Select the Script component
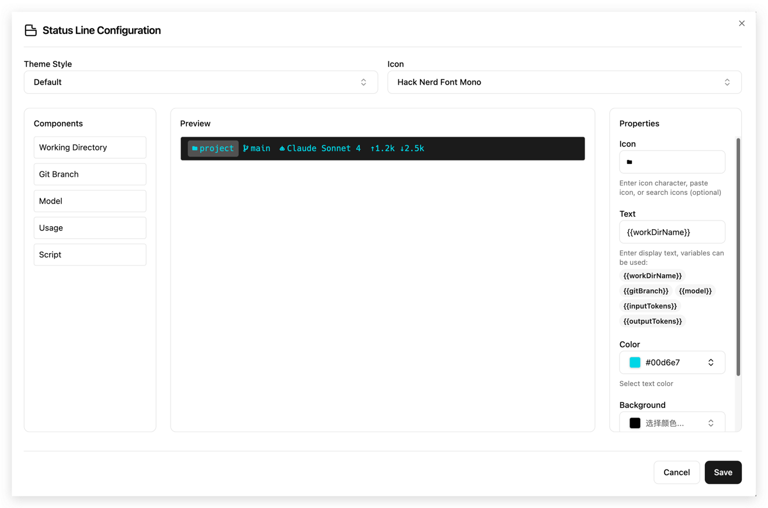The height and width of the screenshot is (508, 768). (x=89, y=254)
